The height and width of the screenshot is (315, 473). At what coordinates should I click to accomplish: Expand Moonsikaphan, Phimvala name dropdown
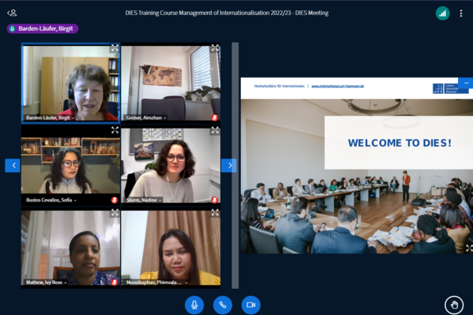pos(157,282)
